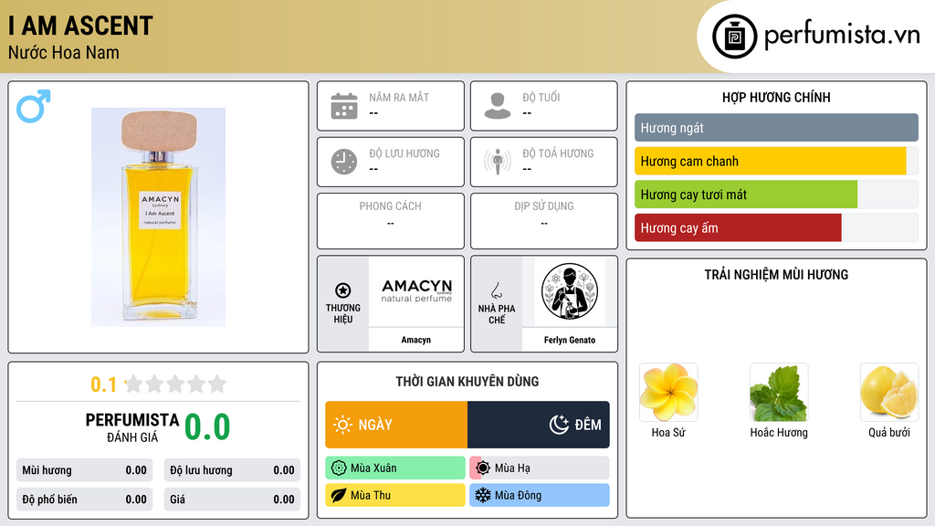Open the Amacyn brand logo

(416, 291)
